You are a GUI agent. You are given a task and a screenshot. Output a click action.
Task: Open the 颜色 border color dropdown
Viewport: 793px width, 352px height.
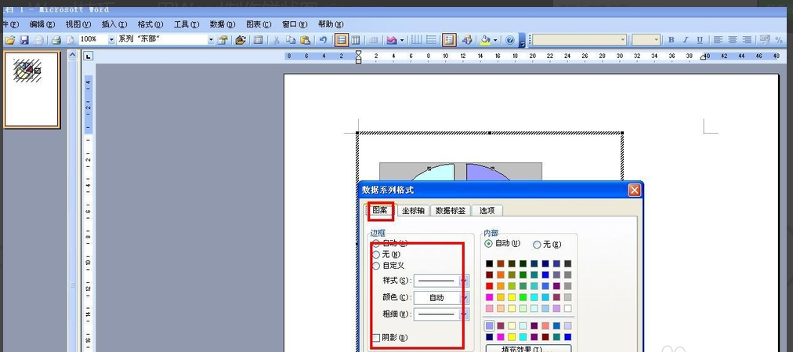pyautogui.click(x=464, y=298)
